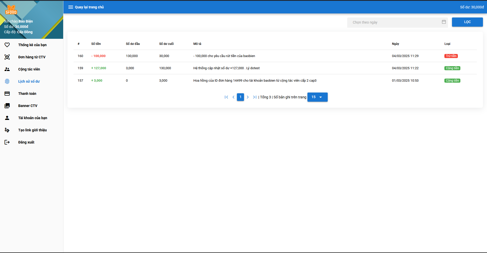The height and width of the screenshot is (253, 487).
Task: Go to the first page arrow
Action: [x=226, y=97]
